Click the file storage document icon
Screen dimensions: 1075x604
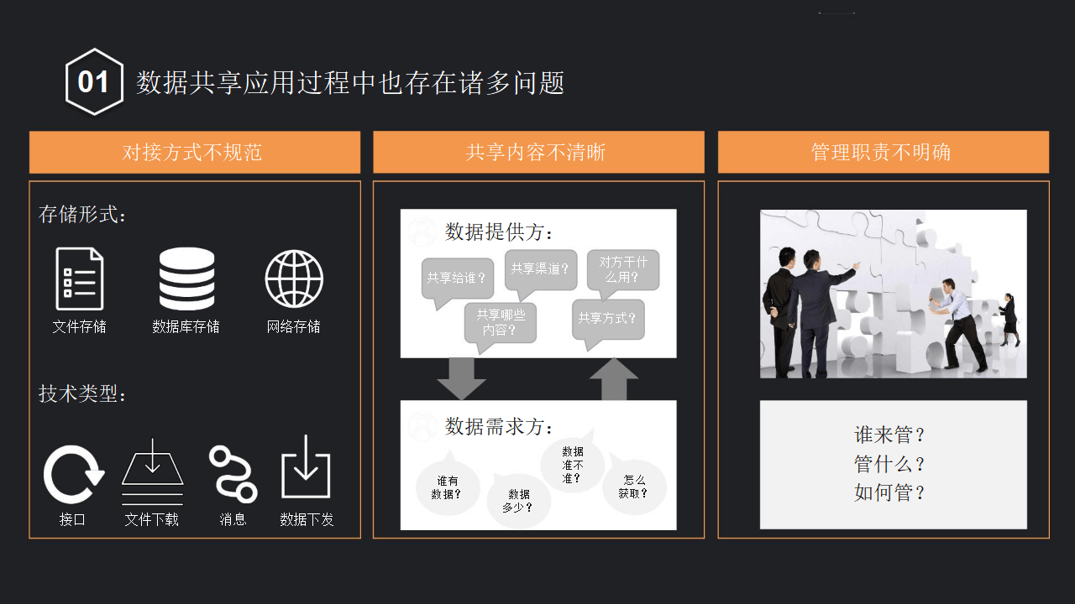point(80,279)
